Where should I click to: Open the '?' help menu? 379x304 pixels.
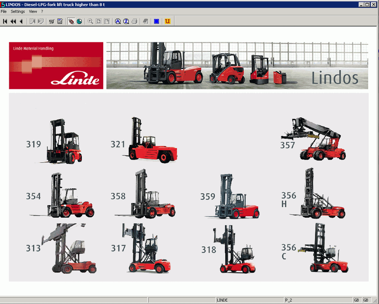coord(42,11)
